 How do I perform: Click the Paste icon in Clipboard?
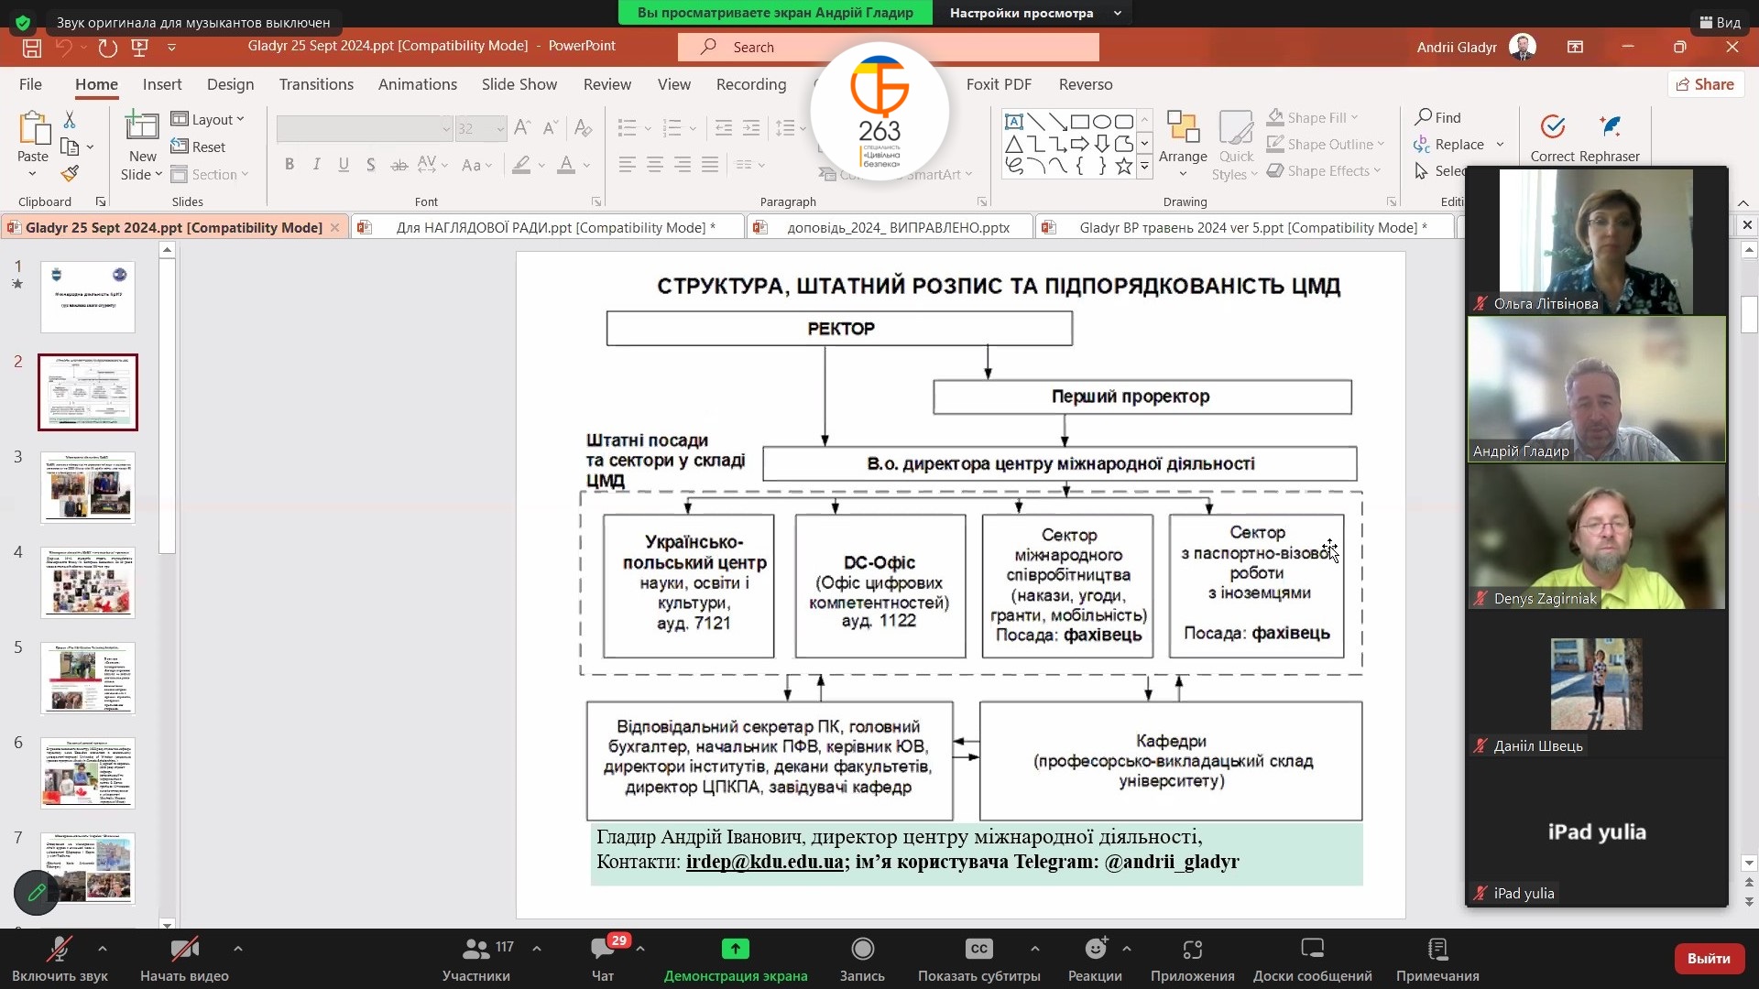tap(33, 128)
